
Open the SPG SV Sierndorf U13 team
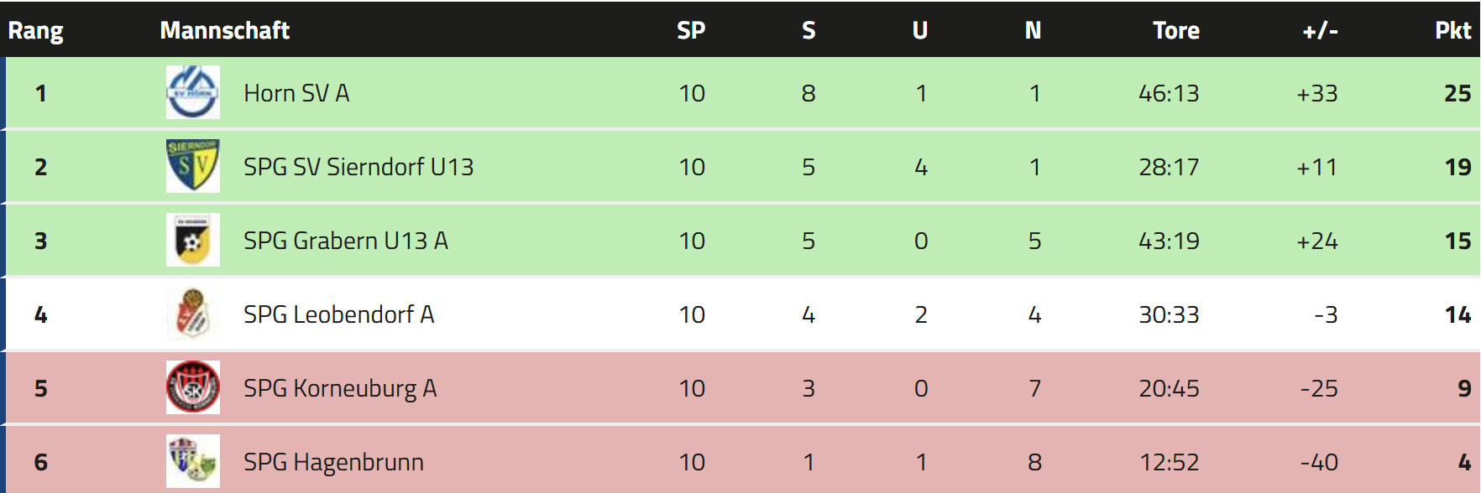(358, 167)
